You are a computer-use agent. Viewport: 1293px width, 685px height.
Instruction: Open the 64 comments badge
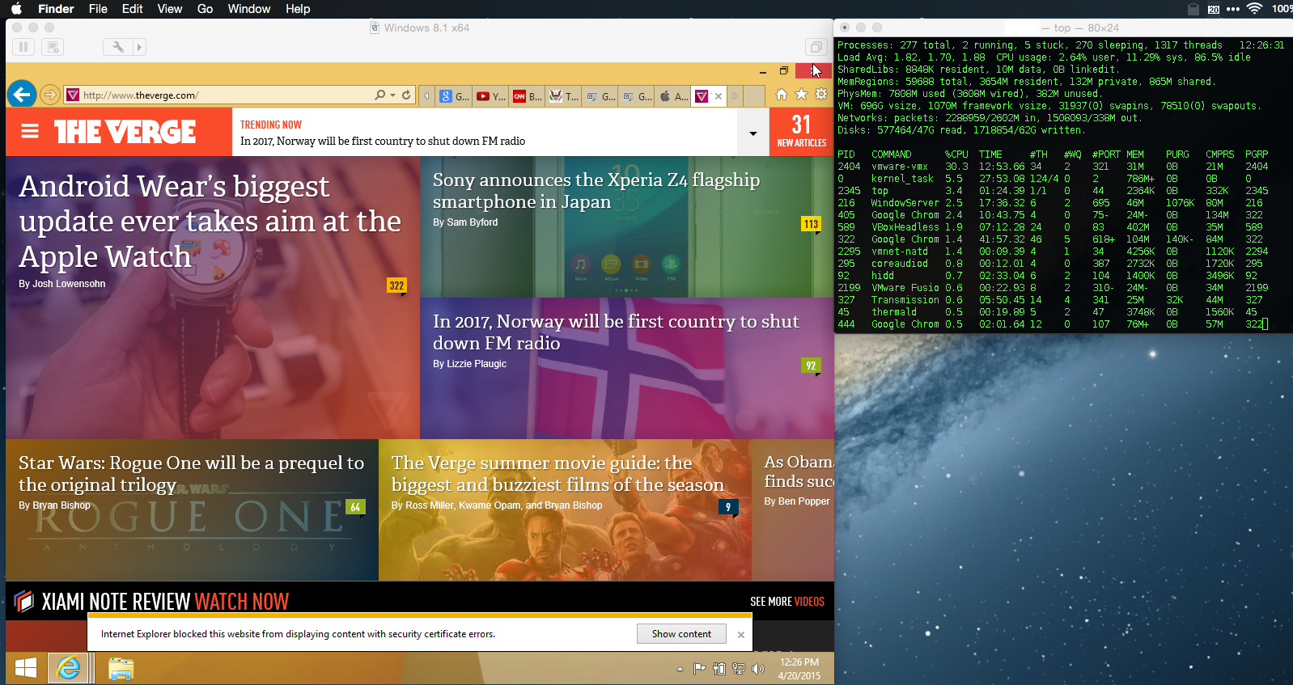pos(355,507)
